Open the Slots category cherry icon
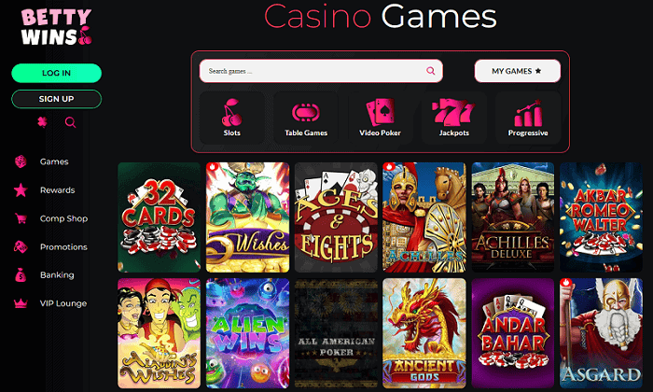 [x=231, y=113]
